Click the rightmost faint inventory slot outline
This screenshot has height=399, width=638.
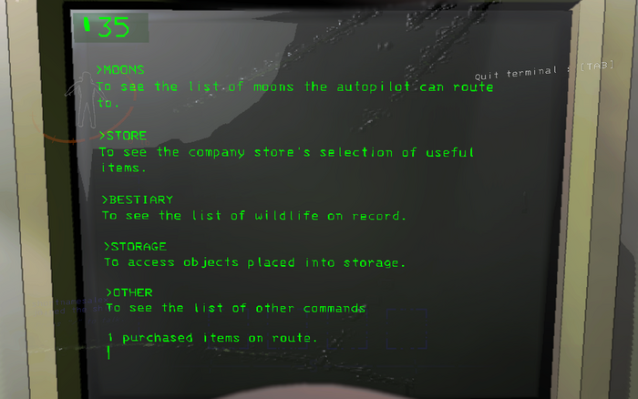point(406,329)
